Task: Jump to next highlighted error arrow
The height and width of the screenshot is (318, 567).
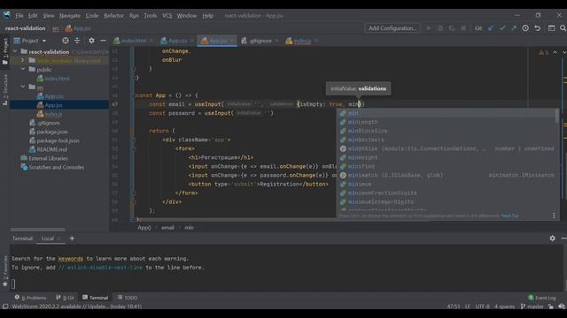Action: (564, 53)
